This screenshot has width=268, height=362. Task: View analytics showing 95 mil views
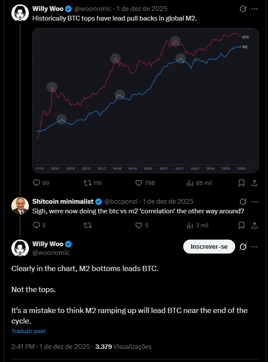[190, 183]
